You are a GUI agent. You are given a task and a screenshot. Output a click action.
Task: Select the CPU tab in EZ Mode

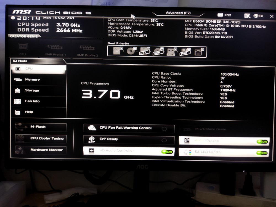[39, 69]
